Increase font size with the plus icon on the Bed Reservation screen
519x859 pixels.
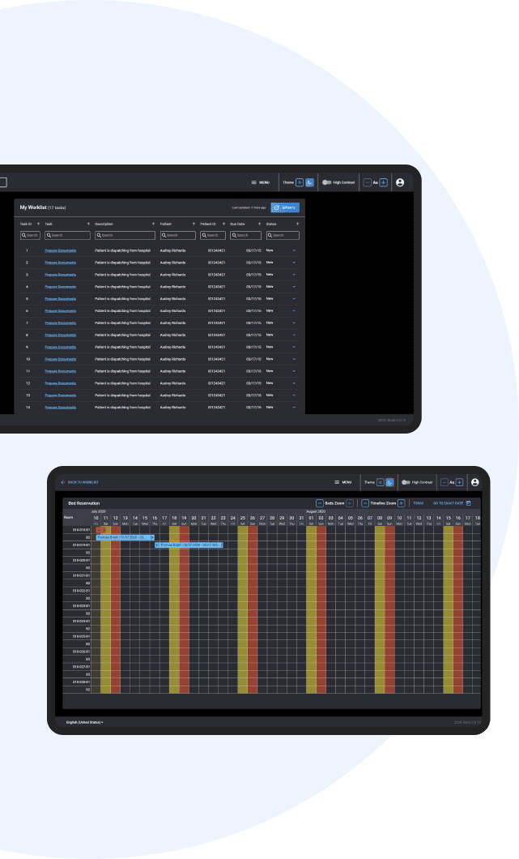click(459, 482)
